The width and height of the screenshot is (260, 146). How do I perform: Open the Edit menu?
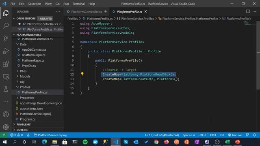[22, 4]
